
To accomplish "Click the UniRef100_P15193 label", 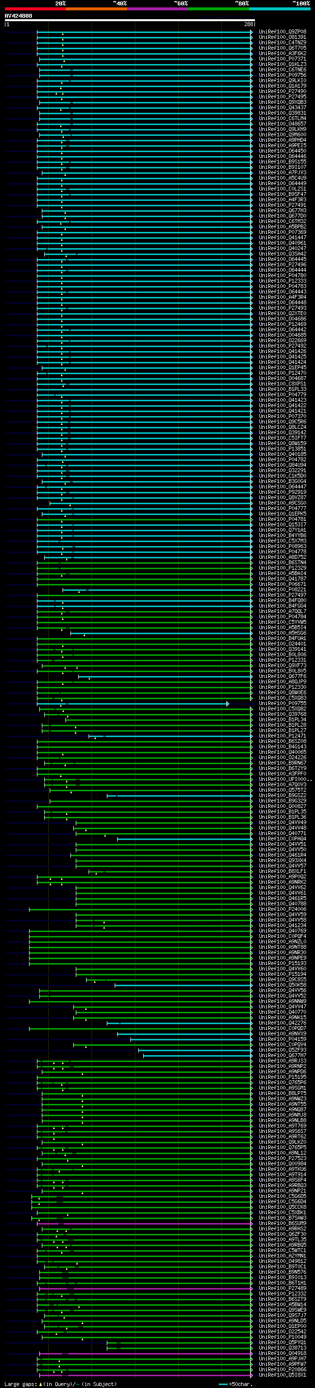I will [x=283, y=963].
